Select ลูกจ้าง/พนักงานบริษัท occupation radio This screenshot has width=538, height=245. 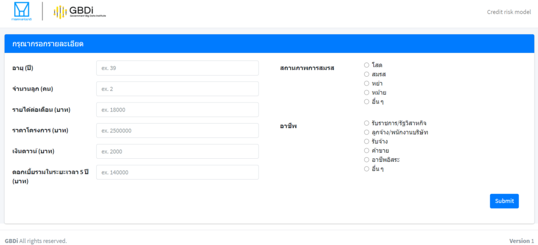click(x=367, y=132)
